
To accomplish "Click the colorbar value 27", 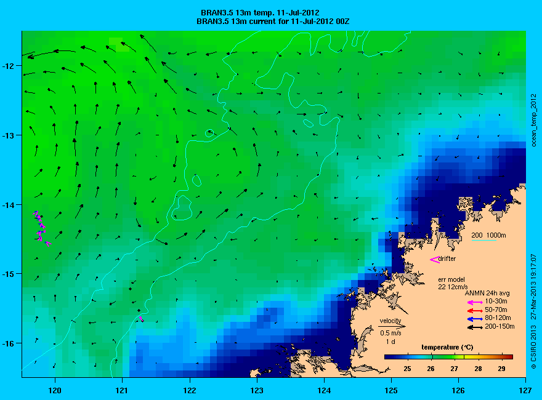I will 454,369.
